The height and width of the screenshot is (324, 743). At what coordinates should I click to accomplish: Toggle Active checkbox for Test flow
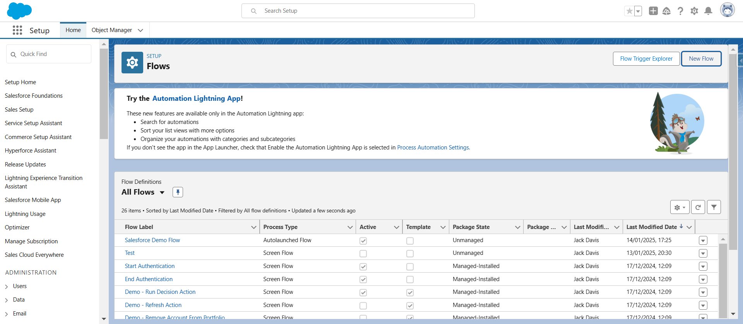[x=363, y=254]
